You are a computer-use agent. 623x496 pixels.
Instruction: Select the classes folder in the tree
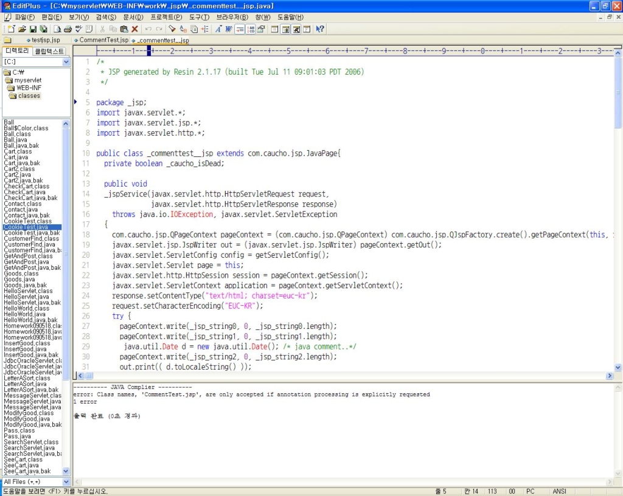click(24, 95)
